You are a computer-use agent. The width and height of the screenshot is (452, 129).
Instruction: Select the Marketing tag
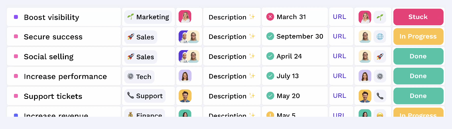pyautogui.click(x=148, y=17)
